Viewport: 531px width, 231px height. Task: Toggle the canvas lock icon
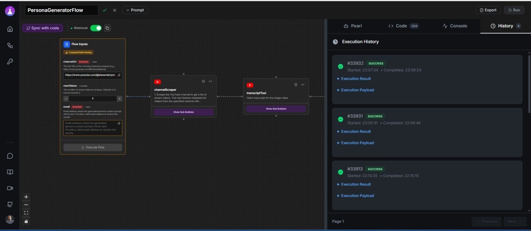26,221
